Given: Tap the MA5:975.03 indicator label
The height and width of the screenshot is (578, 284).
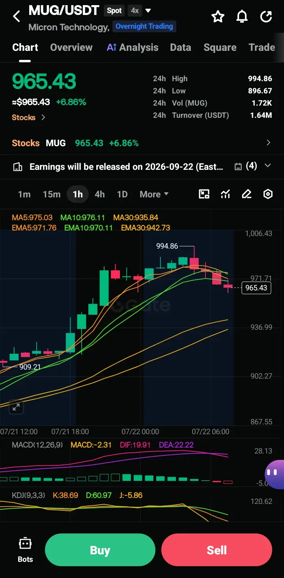Looking at the screenshot, I should click(x=32, y=217).
